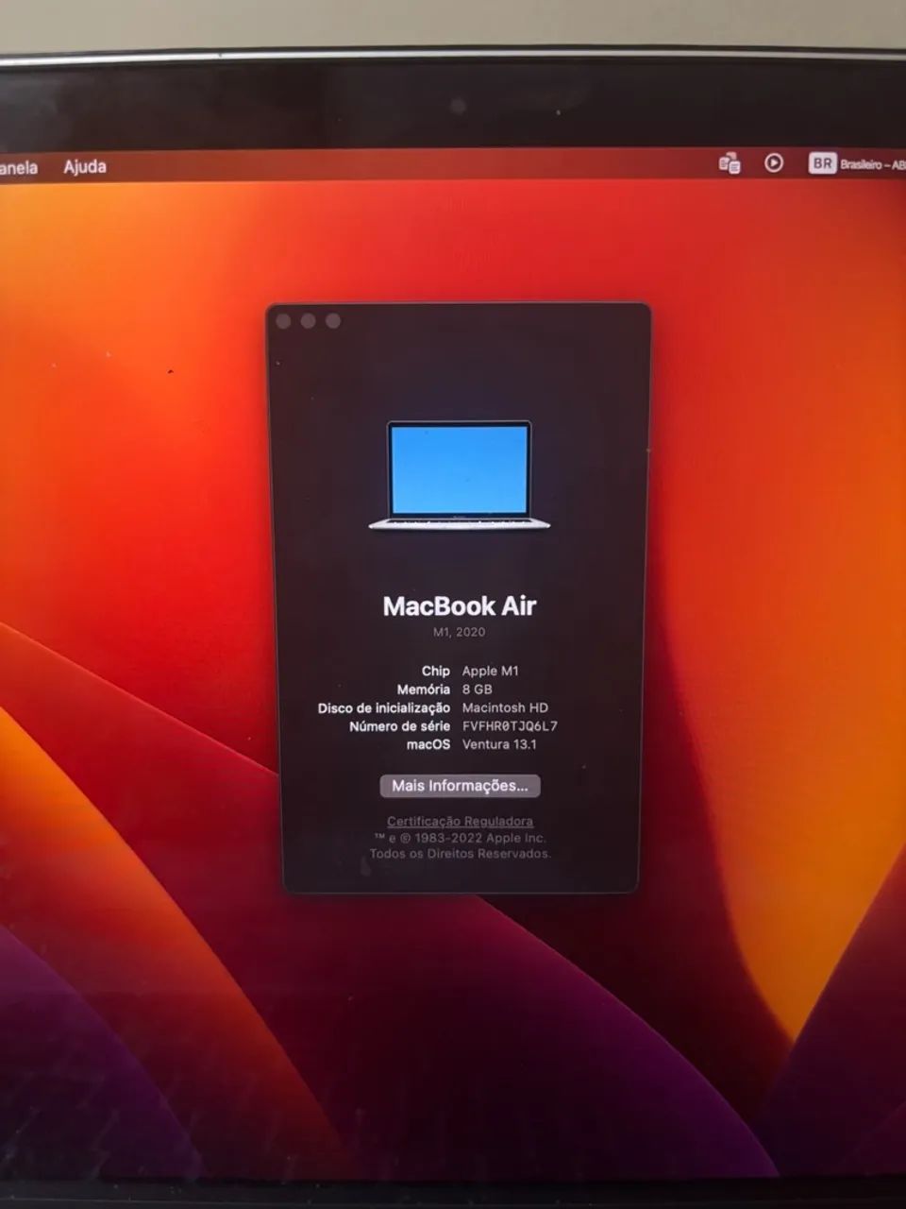Viewport: 906px width, 1209px height.
Task: Click the Mais Informações button
Action: tap(460, 786)
